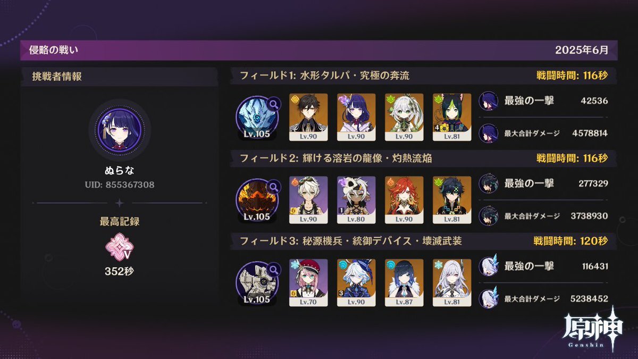Select Nahida portrait in Field 1 team
This screenshot has width=638, height=359.
[404, 117]
